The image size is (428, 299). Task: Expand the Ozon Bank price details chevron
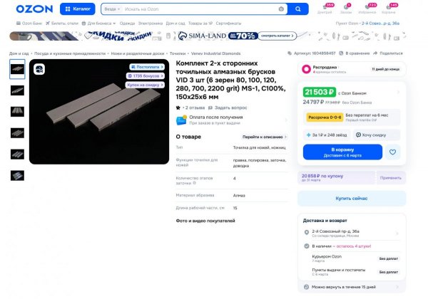pos(398,93)
